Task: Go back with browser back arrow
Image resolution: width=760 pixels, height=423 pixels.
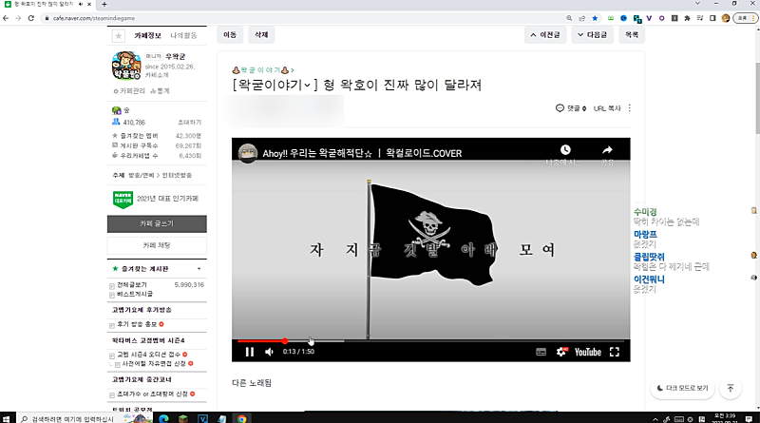Action: 6,18
